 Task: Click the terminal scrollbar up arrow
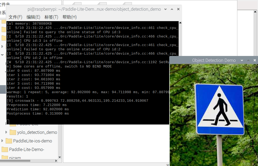tap(180, 23)
